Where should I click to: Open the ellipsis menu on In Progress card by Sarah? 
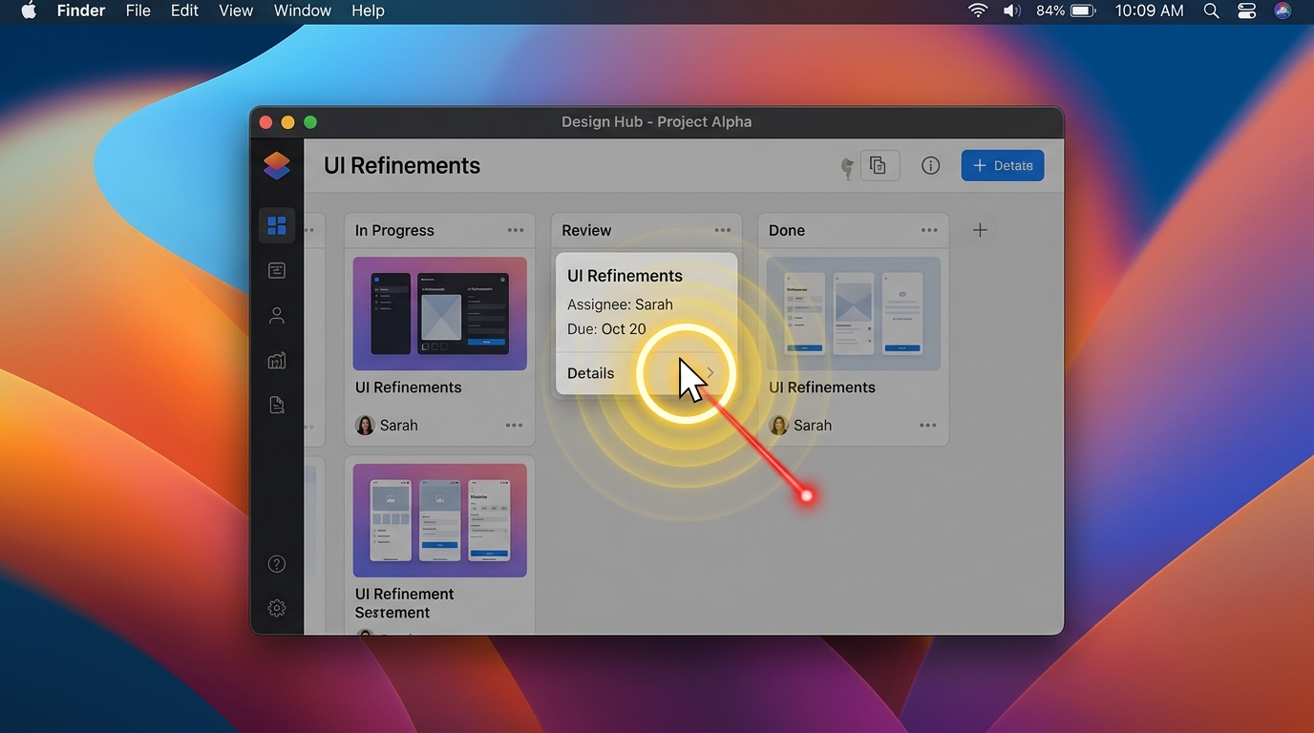pyautogui.click(x=514, y=426)
